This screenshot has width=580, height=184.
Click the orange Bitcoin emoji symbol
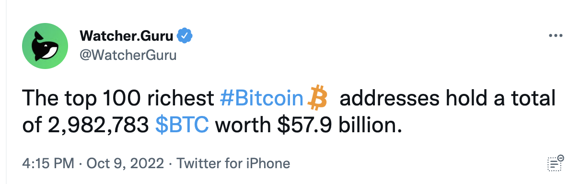pos(316,98)
